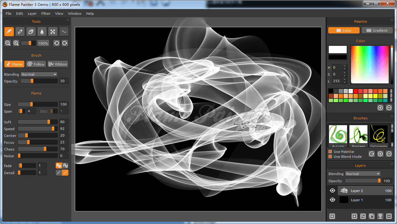The height and width of the screenshot is (224, 397).
Task: Select the water drop blur tool
Action: 42,31
